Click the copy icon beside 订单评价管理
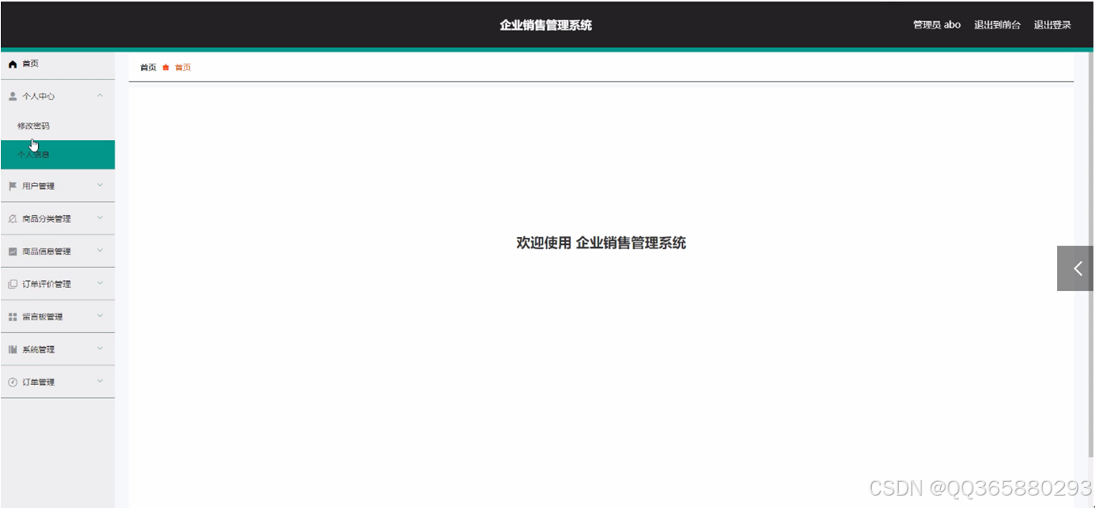The height and width of the screenshot is (508, 1095). 12,284
